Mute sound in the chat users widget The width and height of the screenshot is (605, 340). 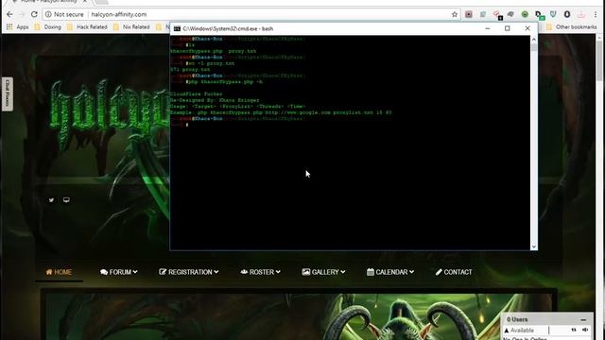click(x=585, y=330)
